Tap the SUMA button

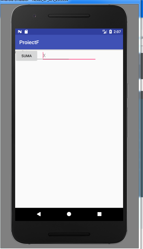point(26,56)
